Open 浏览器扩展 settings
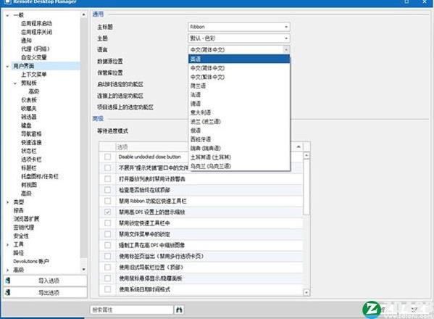 (x=26, y=219)
